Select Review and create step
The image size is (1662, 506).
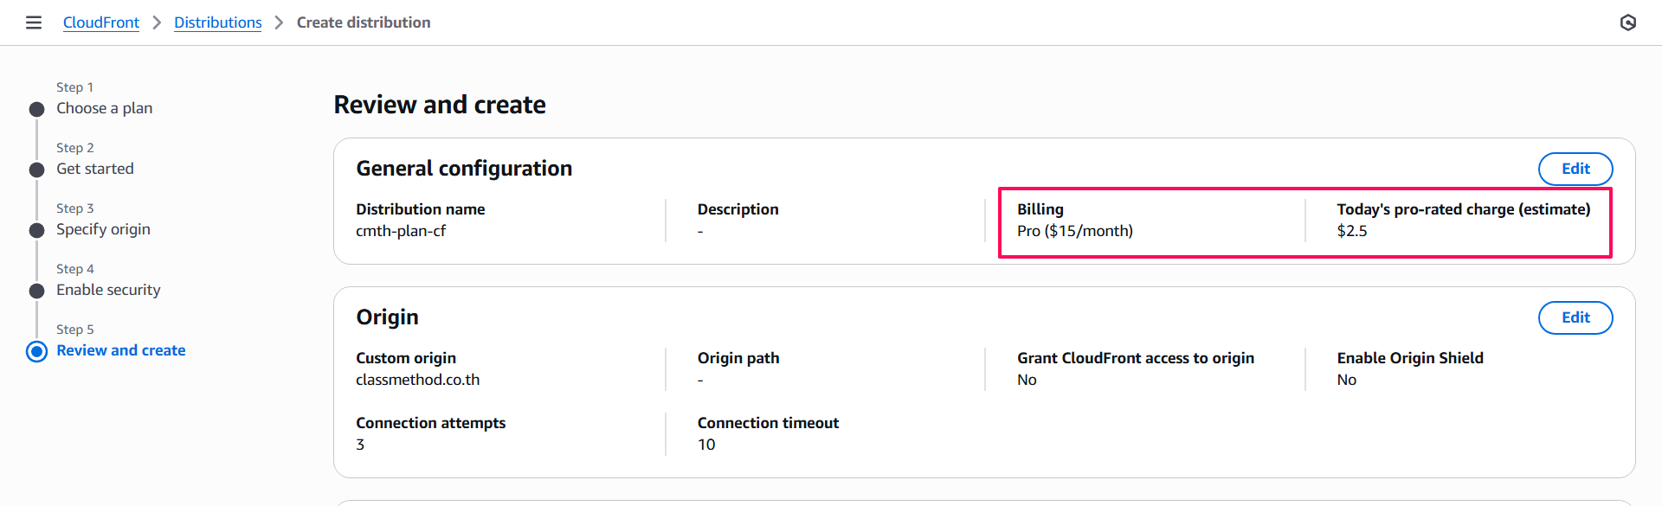point(120,350)
